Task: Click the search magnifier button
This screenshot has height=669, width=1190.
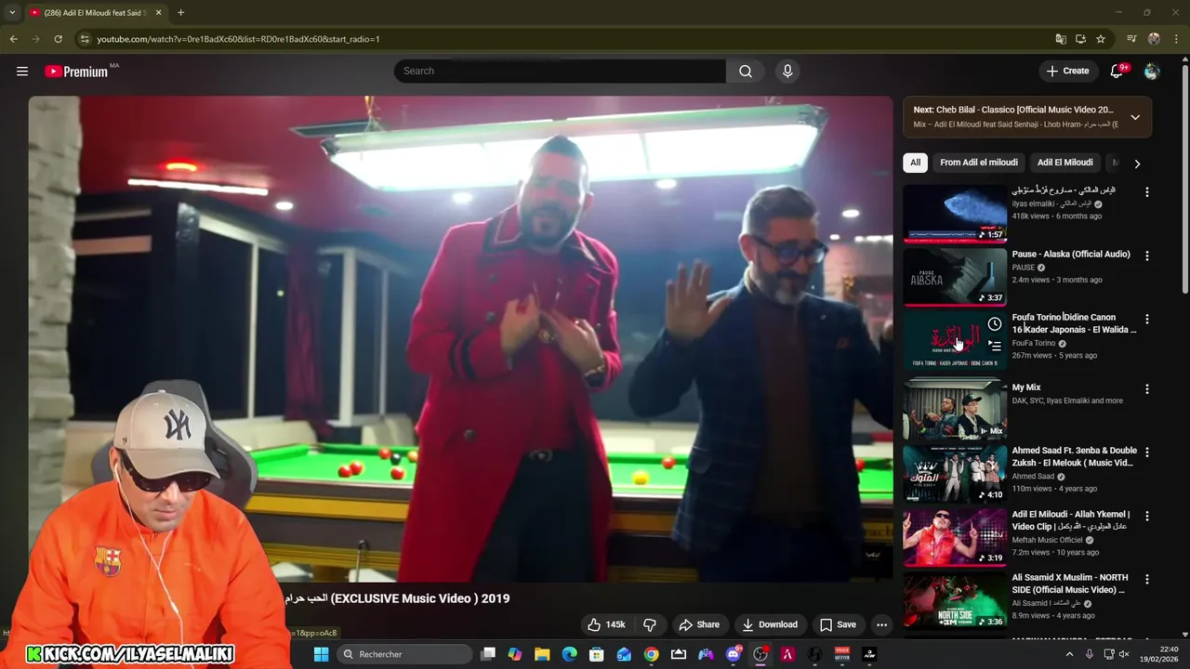Action: (x=746, y=71)
